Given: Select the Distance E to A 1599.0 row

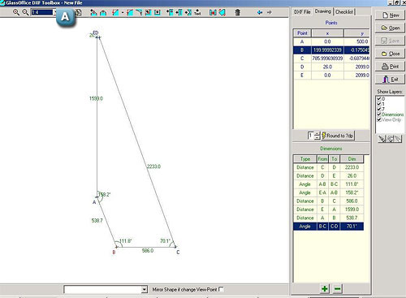Looking at the screenshot, I should click(328, 209).
